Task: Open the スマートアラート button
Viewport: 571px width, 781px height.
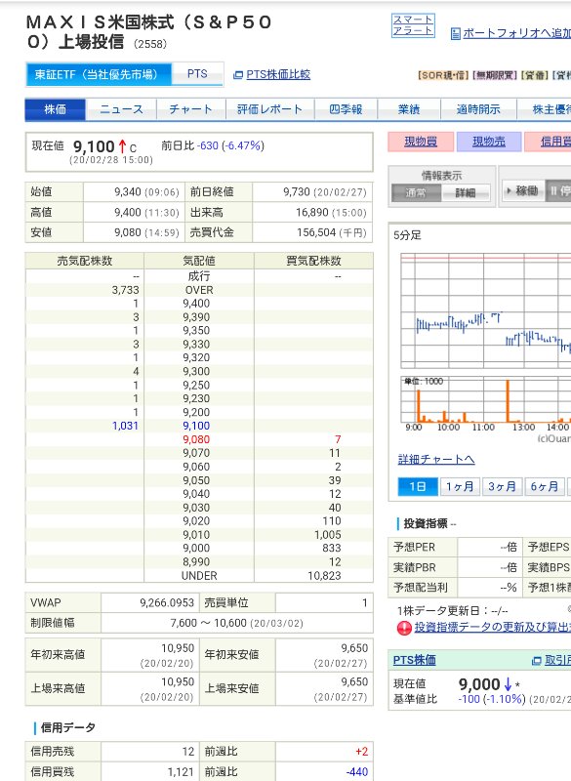Action: pos(413,25)
